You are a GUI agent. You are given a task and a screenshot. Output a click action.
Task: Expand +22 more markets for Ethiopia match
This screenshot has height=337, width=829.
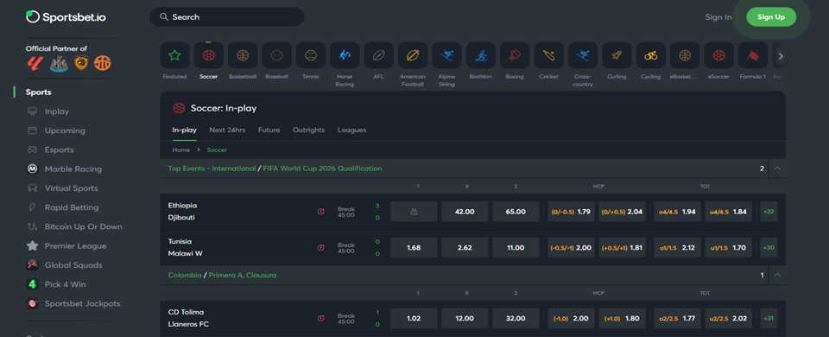(x=769, y=212)
